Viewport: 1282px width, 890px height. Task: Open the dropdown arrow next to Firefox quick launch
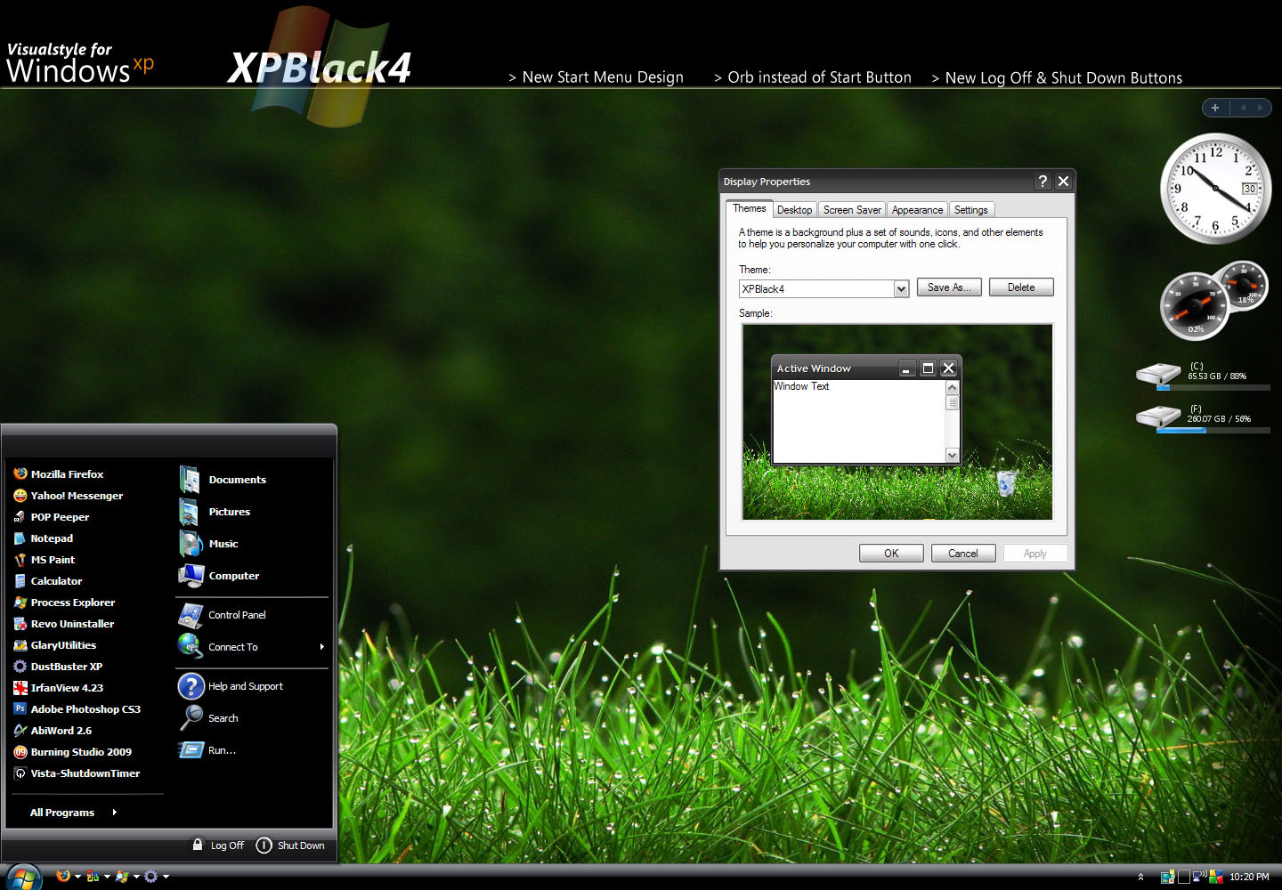click(77, 877)
